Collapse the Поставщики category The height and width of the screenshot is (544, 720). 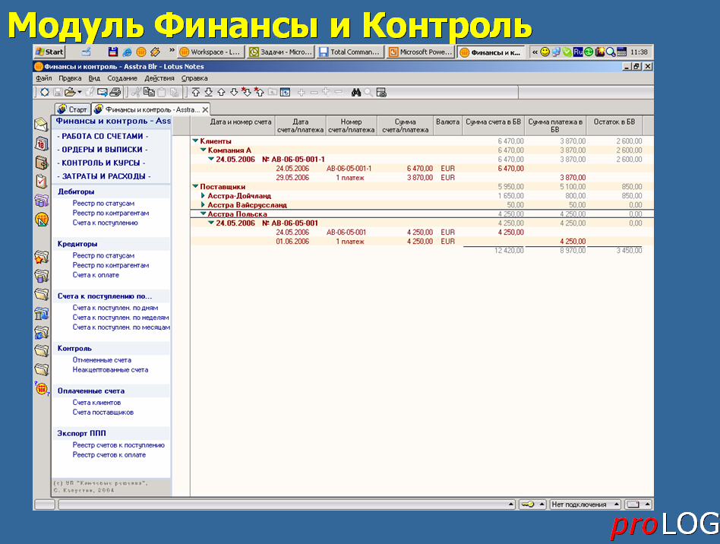(195, 187)
